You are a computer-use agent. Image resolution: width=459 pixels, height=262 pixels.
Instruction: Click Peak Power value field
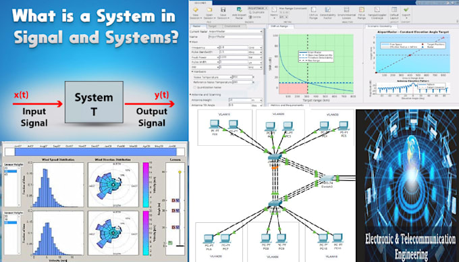click(x=234, y=57)
